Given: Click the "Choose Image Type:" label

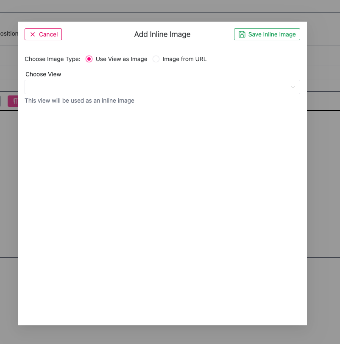Looking at the screenshot, I should [x=53, y=59].
